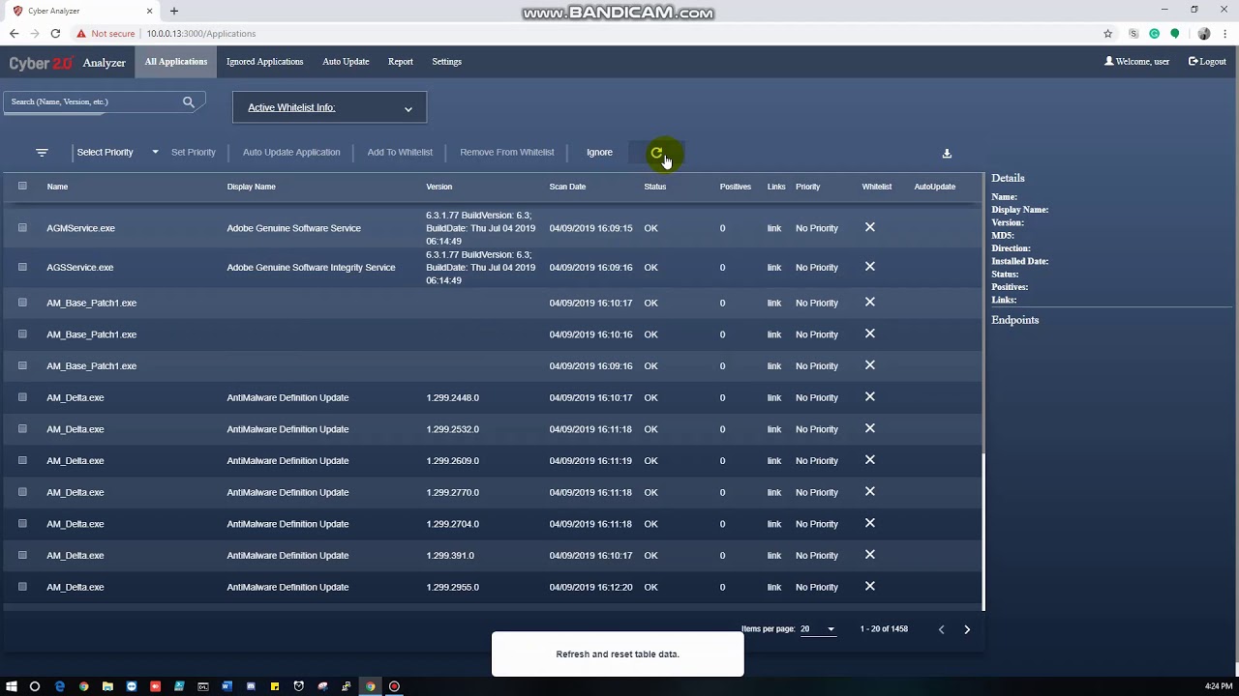
Task: Open new browser tab plus icon
Action: (x=174, y=11)
